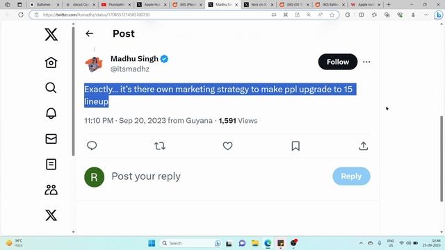The width and height of the screenshot is (445, 250).
Task: Open the reply comment bubble icon
Action: [92, 146]
